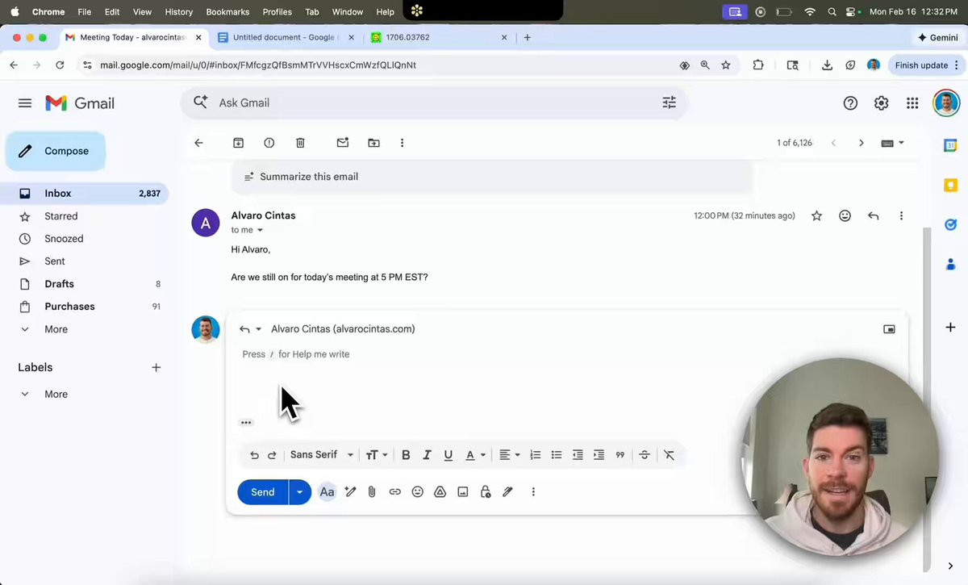968x585 pixels.
Task: Toggle formatting options Aa button
Action: click(x=327, y=492)
